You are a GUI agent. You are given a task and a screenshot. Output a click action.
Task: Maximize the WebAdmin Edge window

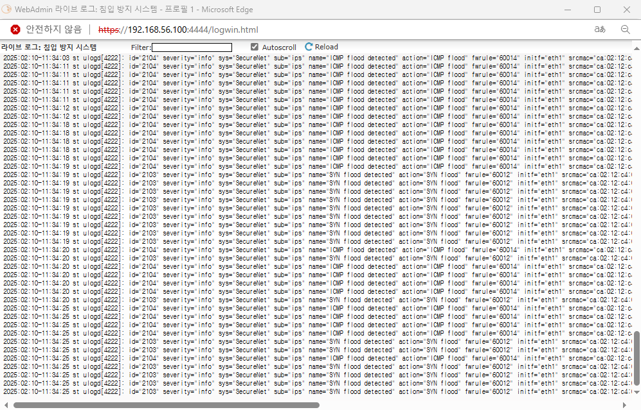tap(597, 10)
